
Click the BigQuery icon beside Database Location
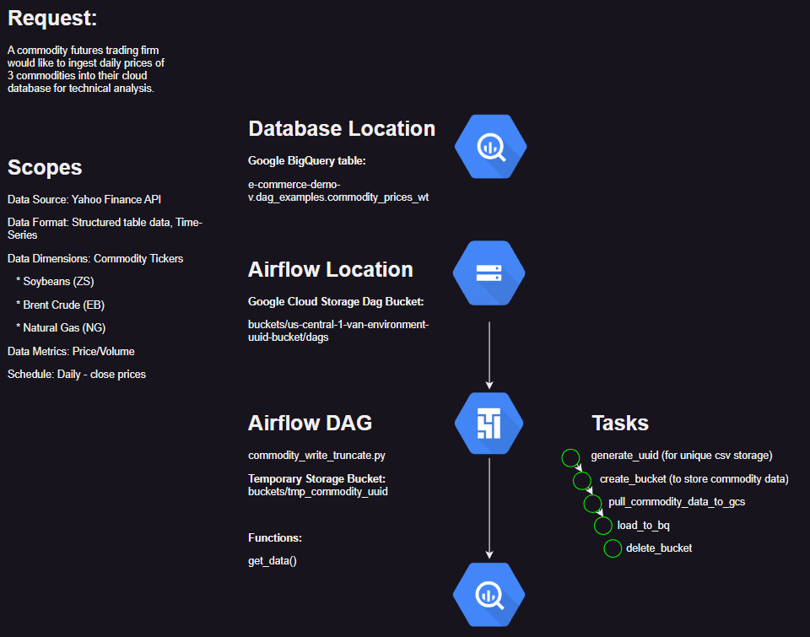490,147
